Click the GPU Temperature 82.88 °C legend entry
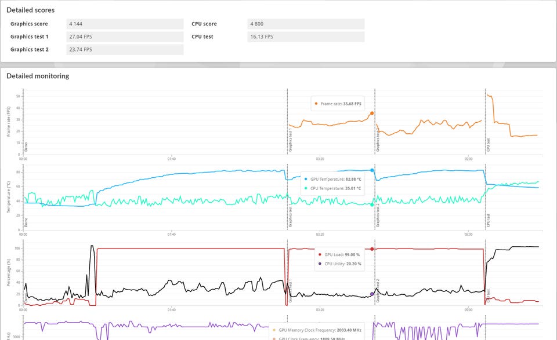557x340 pixels. coord(333,179)
